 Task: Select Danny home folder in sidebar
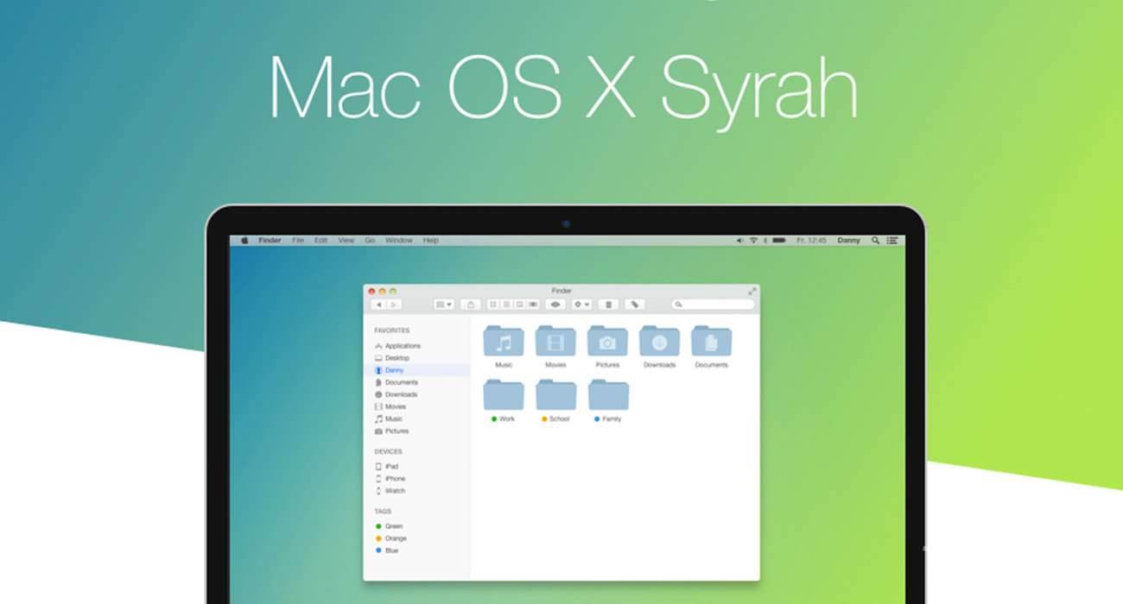pos(417,370)
